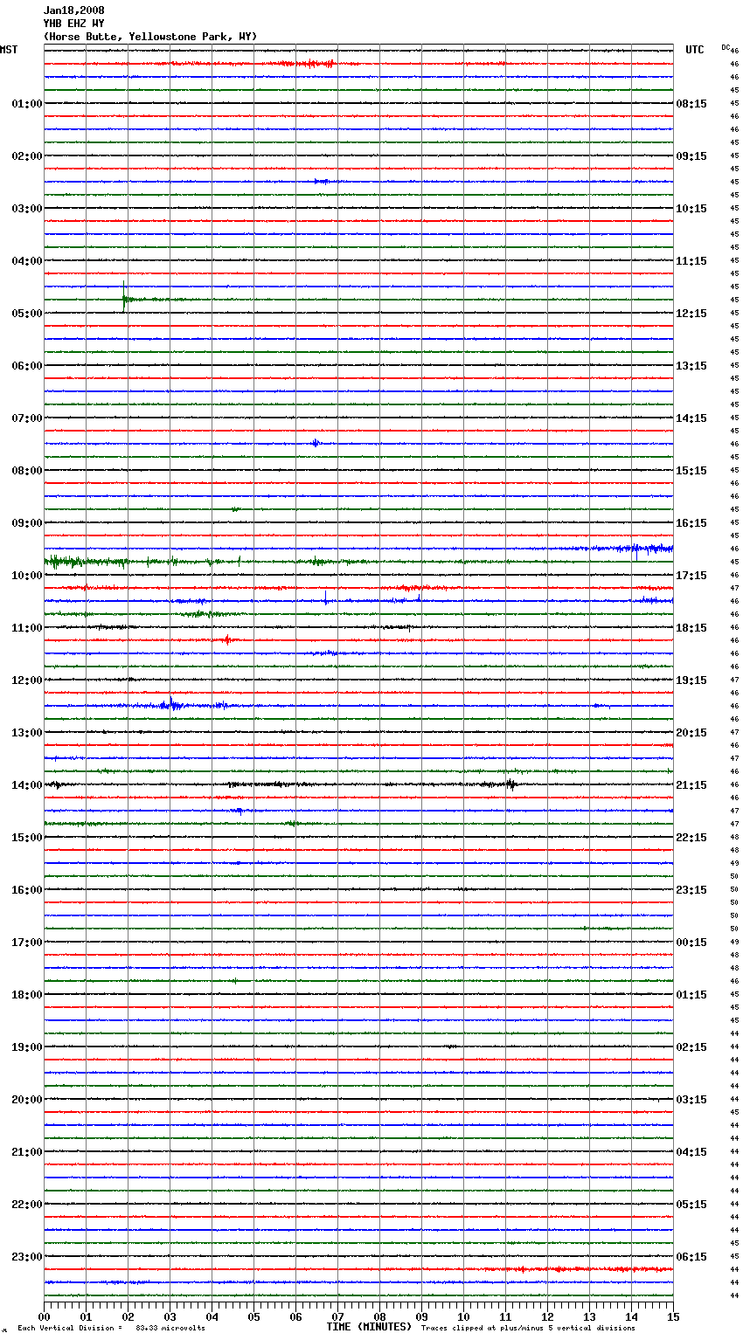The height and width of the screenshot is (1340, 743).
Task: Click the UTC time label "11:15"
Action: point(691,261)
